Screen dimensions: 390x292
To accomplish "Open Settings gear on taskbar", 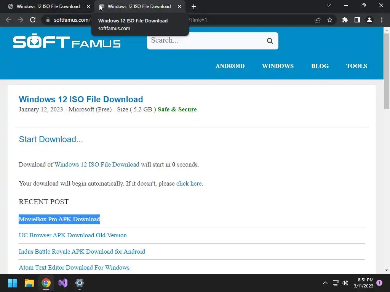I will click(79, 283).
